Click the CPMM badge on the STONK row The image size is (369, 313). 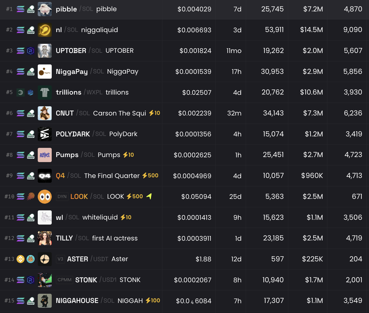coord(64,280)
